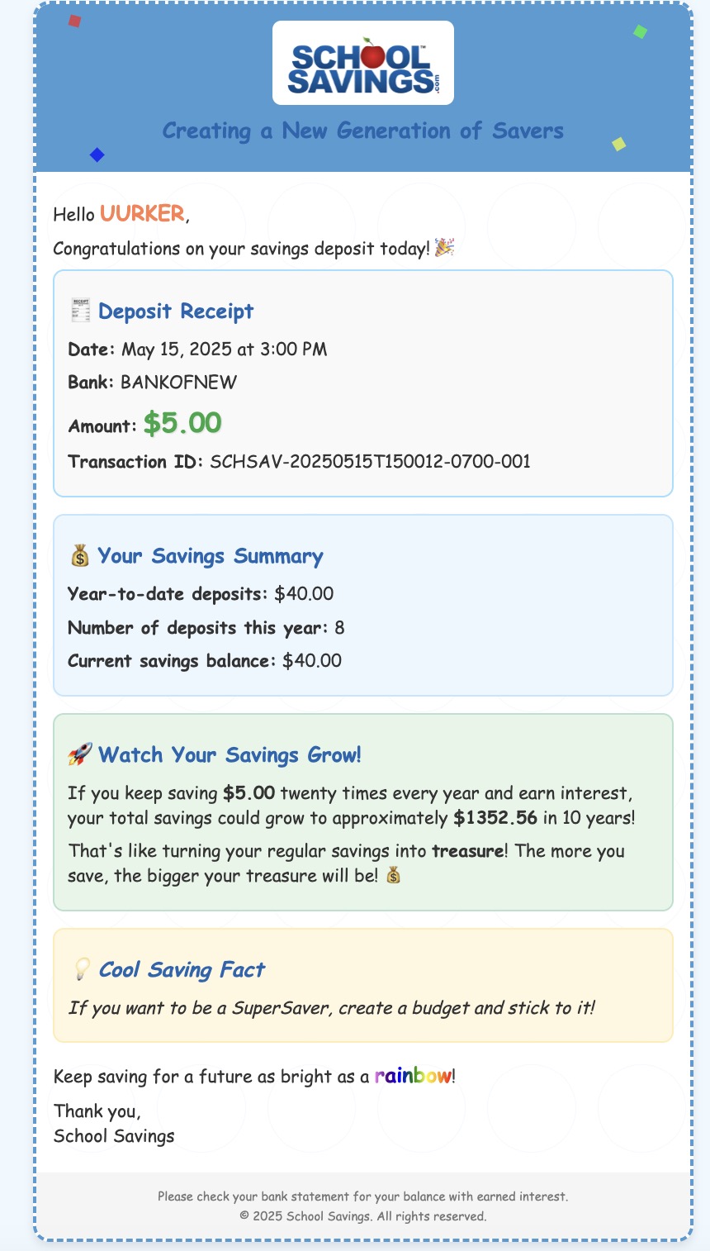This screenshot has width=710, height=1251.
Task: Click the red confetti square in the header
Action: click(x=74, y=21)
